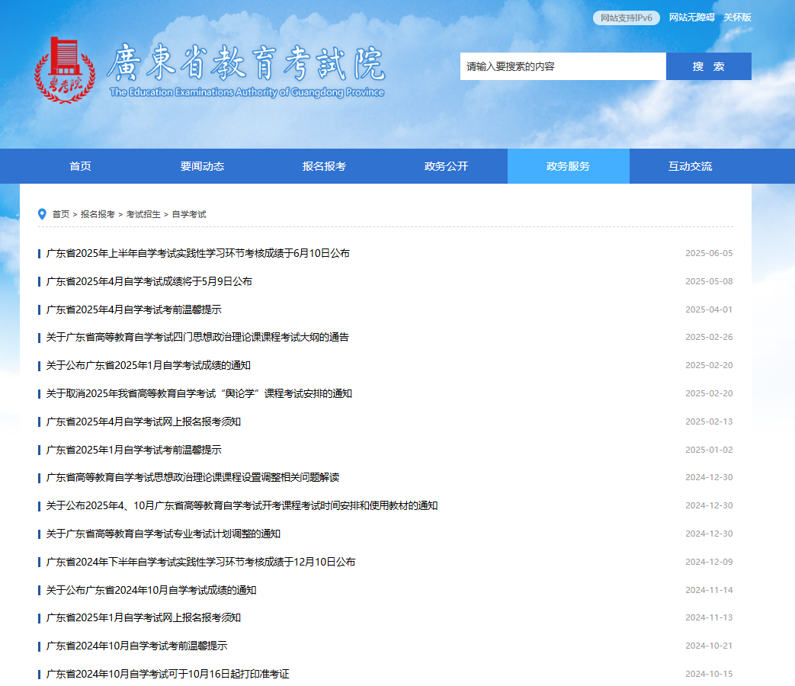This screenshot has width=795, height=686.
Task: Switch to 关怀版 care mode
Action: [737, 18]
